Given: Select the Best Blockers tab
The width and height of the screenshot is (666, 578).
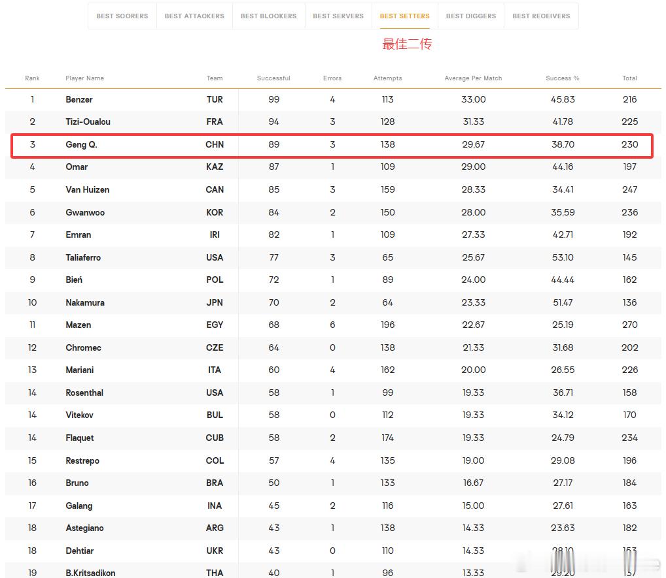Looking at the screenshot, I should (x=268, y=16).
